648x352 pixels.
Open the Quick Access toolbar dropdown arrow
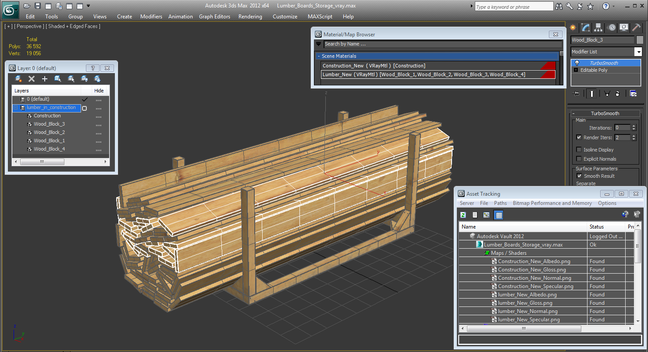(89, 6)
